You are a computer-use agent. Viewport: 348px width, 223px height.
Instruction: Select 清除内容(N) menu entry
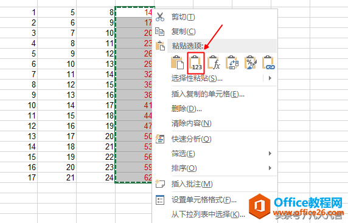click(191, 123)
